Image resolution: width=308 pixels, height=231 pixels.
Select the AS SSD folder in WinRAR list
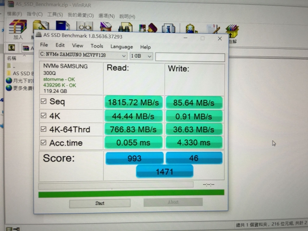tap(20, 73)
